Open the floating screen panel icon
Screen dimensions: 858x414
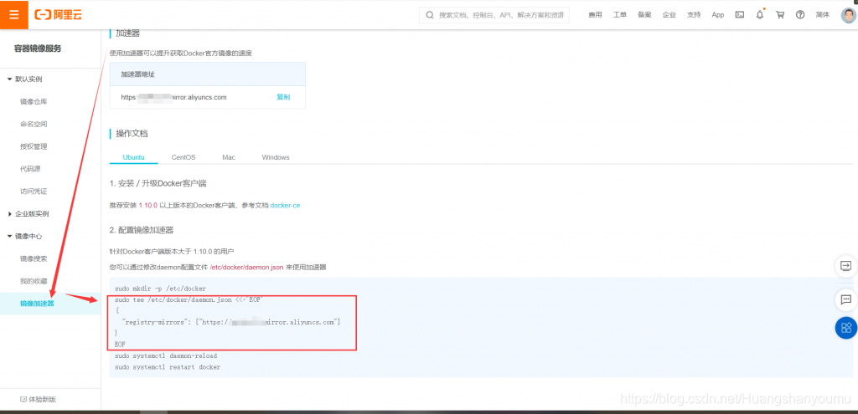click(x=845, y=266)
